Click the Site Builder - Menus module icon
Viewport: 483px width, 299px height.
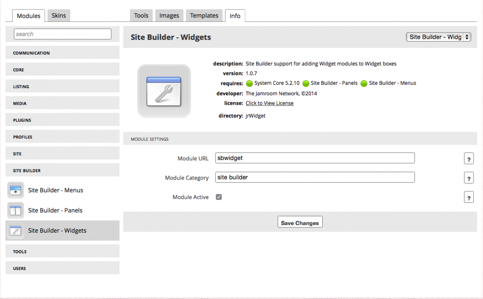(x=15, y=190)
